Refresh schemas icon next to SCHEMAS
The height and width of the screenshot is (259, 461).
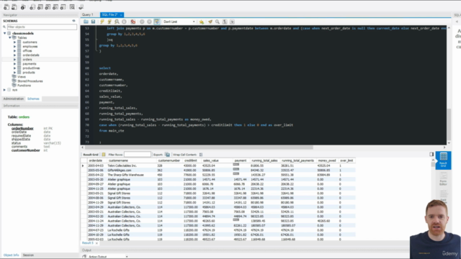click(x=73, y=21)
